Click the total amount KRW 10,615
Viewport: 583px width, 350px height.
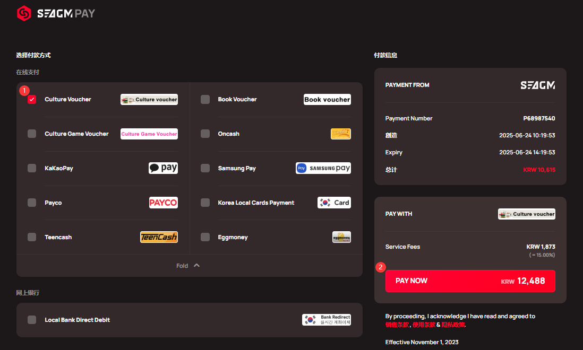539,170
